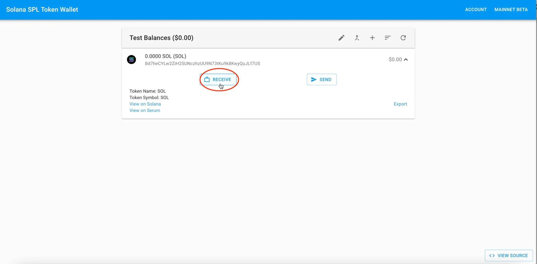Click the Send button label

[325, 80]
